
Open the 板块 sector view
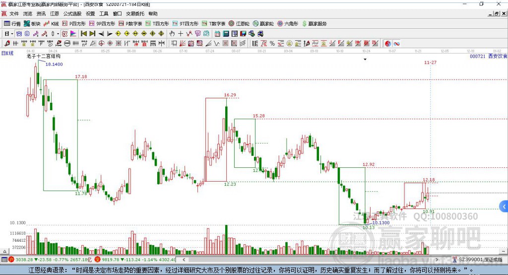tap(32, 24)
